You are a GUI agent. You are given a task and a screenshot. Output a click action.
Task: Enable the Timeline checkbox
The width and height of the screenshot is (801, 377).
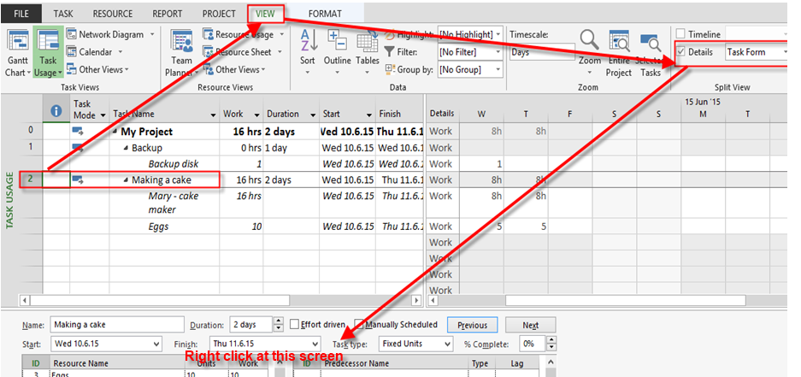(680, 34)
